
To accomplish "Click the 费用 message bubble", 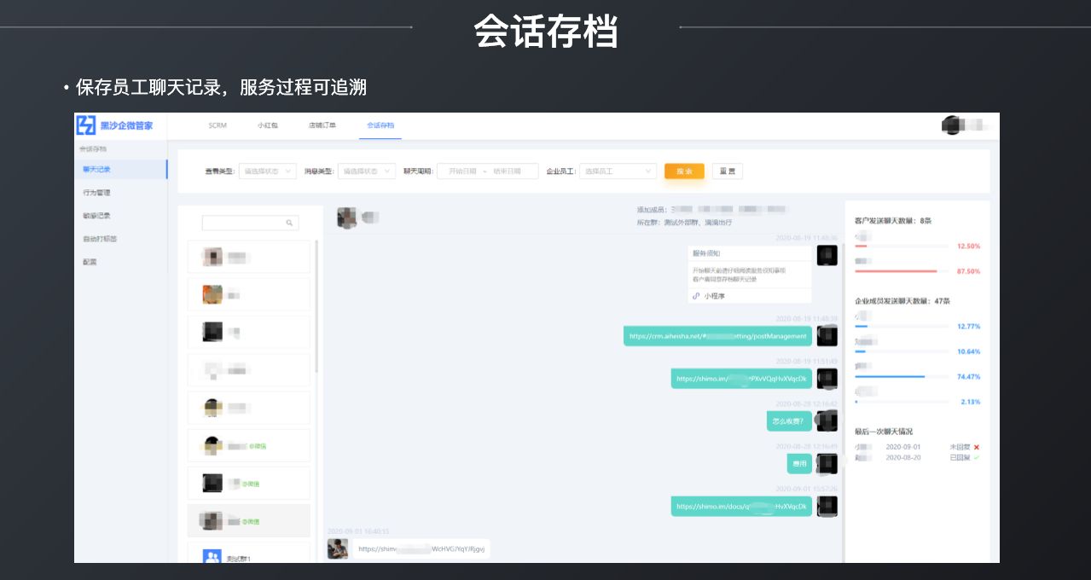I will pyautogui.click(x=799, y=463).
